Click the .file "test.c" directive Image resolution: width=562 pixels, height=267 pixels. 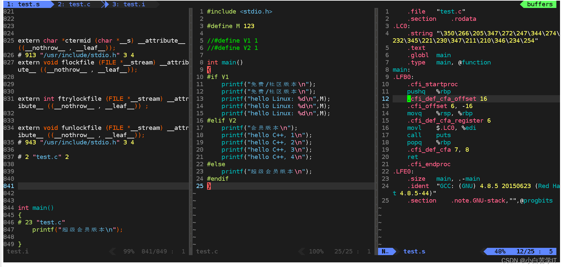436,12
